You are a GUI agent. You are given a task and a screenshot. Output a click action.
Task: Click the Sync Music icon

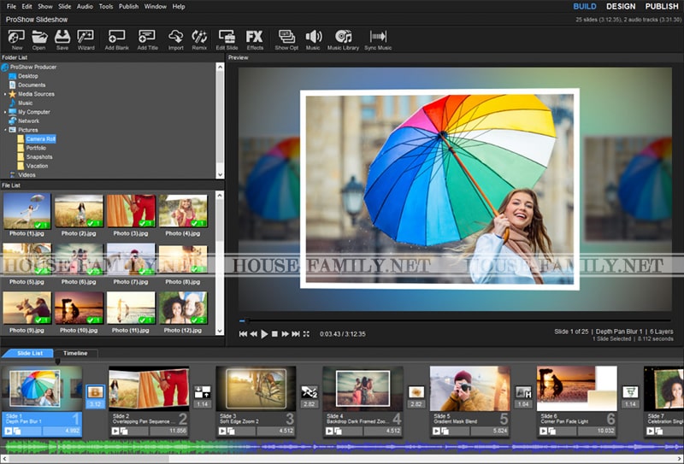(378, 39)
